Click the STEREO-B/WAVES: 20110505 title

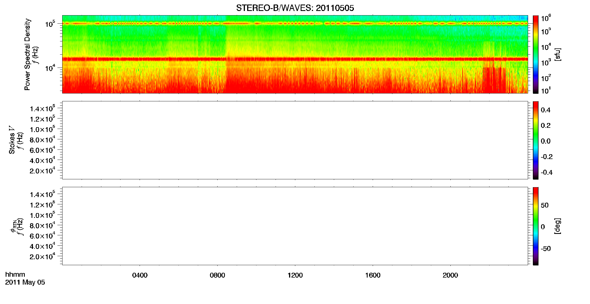(295, 8)
